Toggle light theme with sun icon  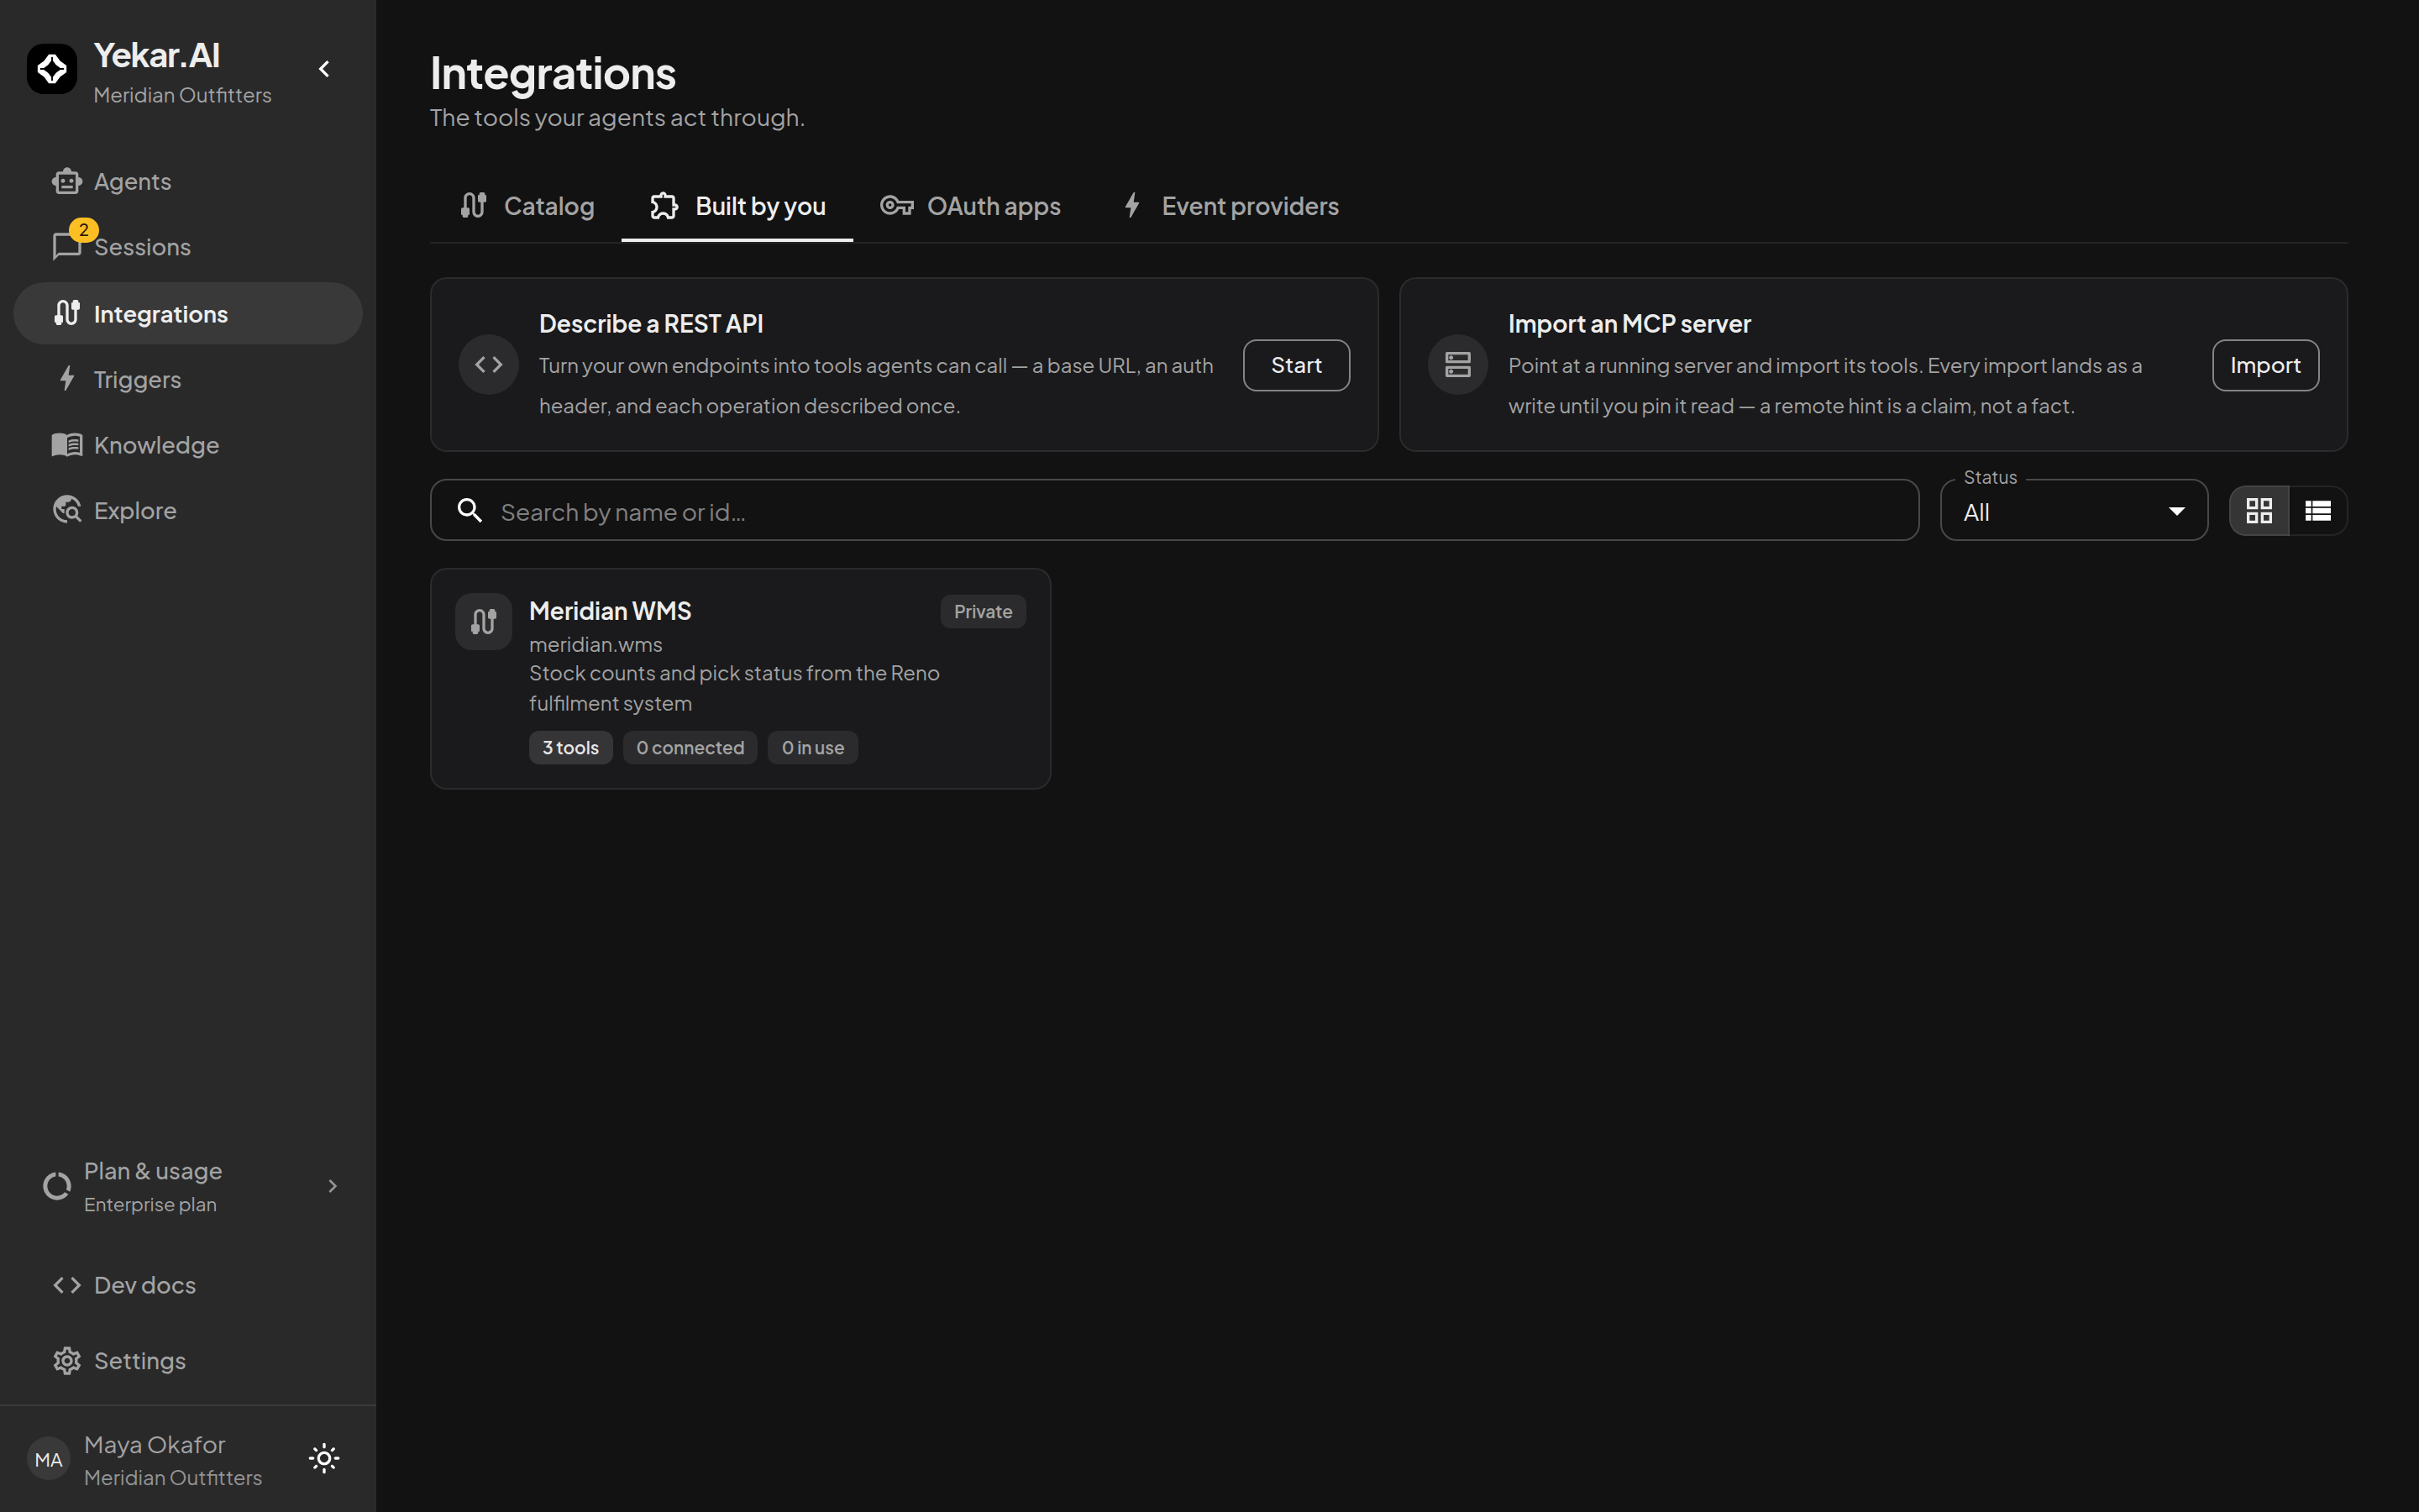(x=324, y=1458)
